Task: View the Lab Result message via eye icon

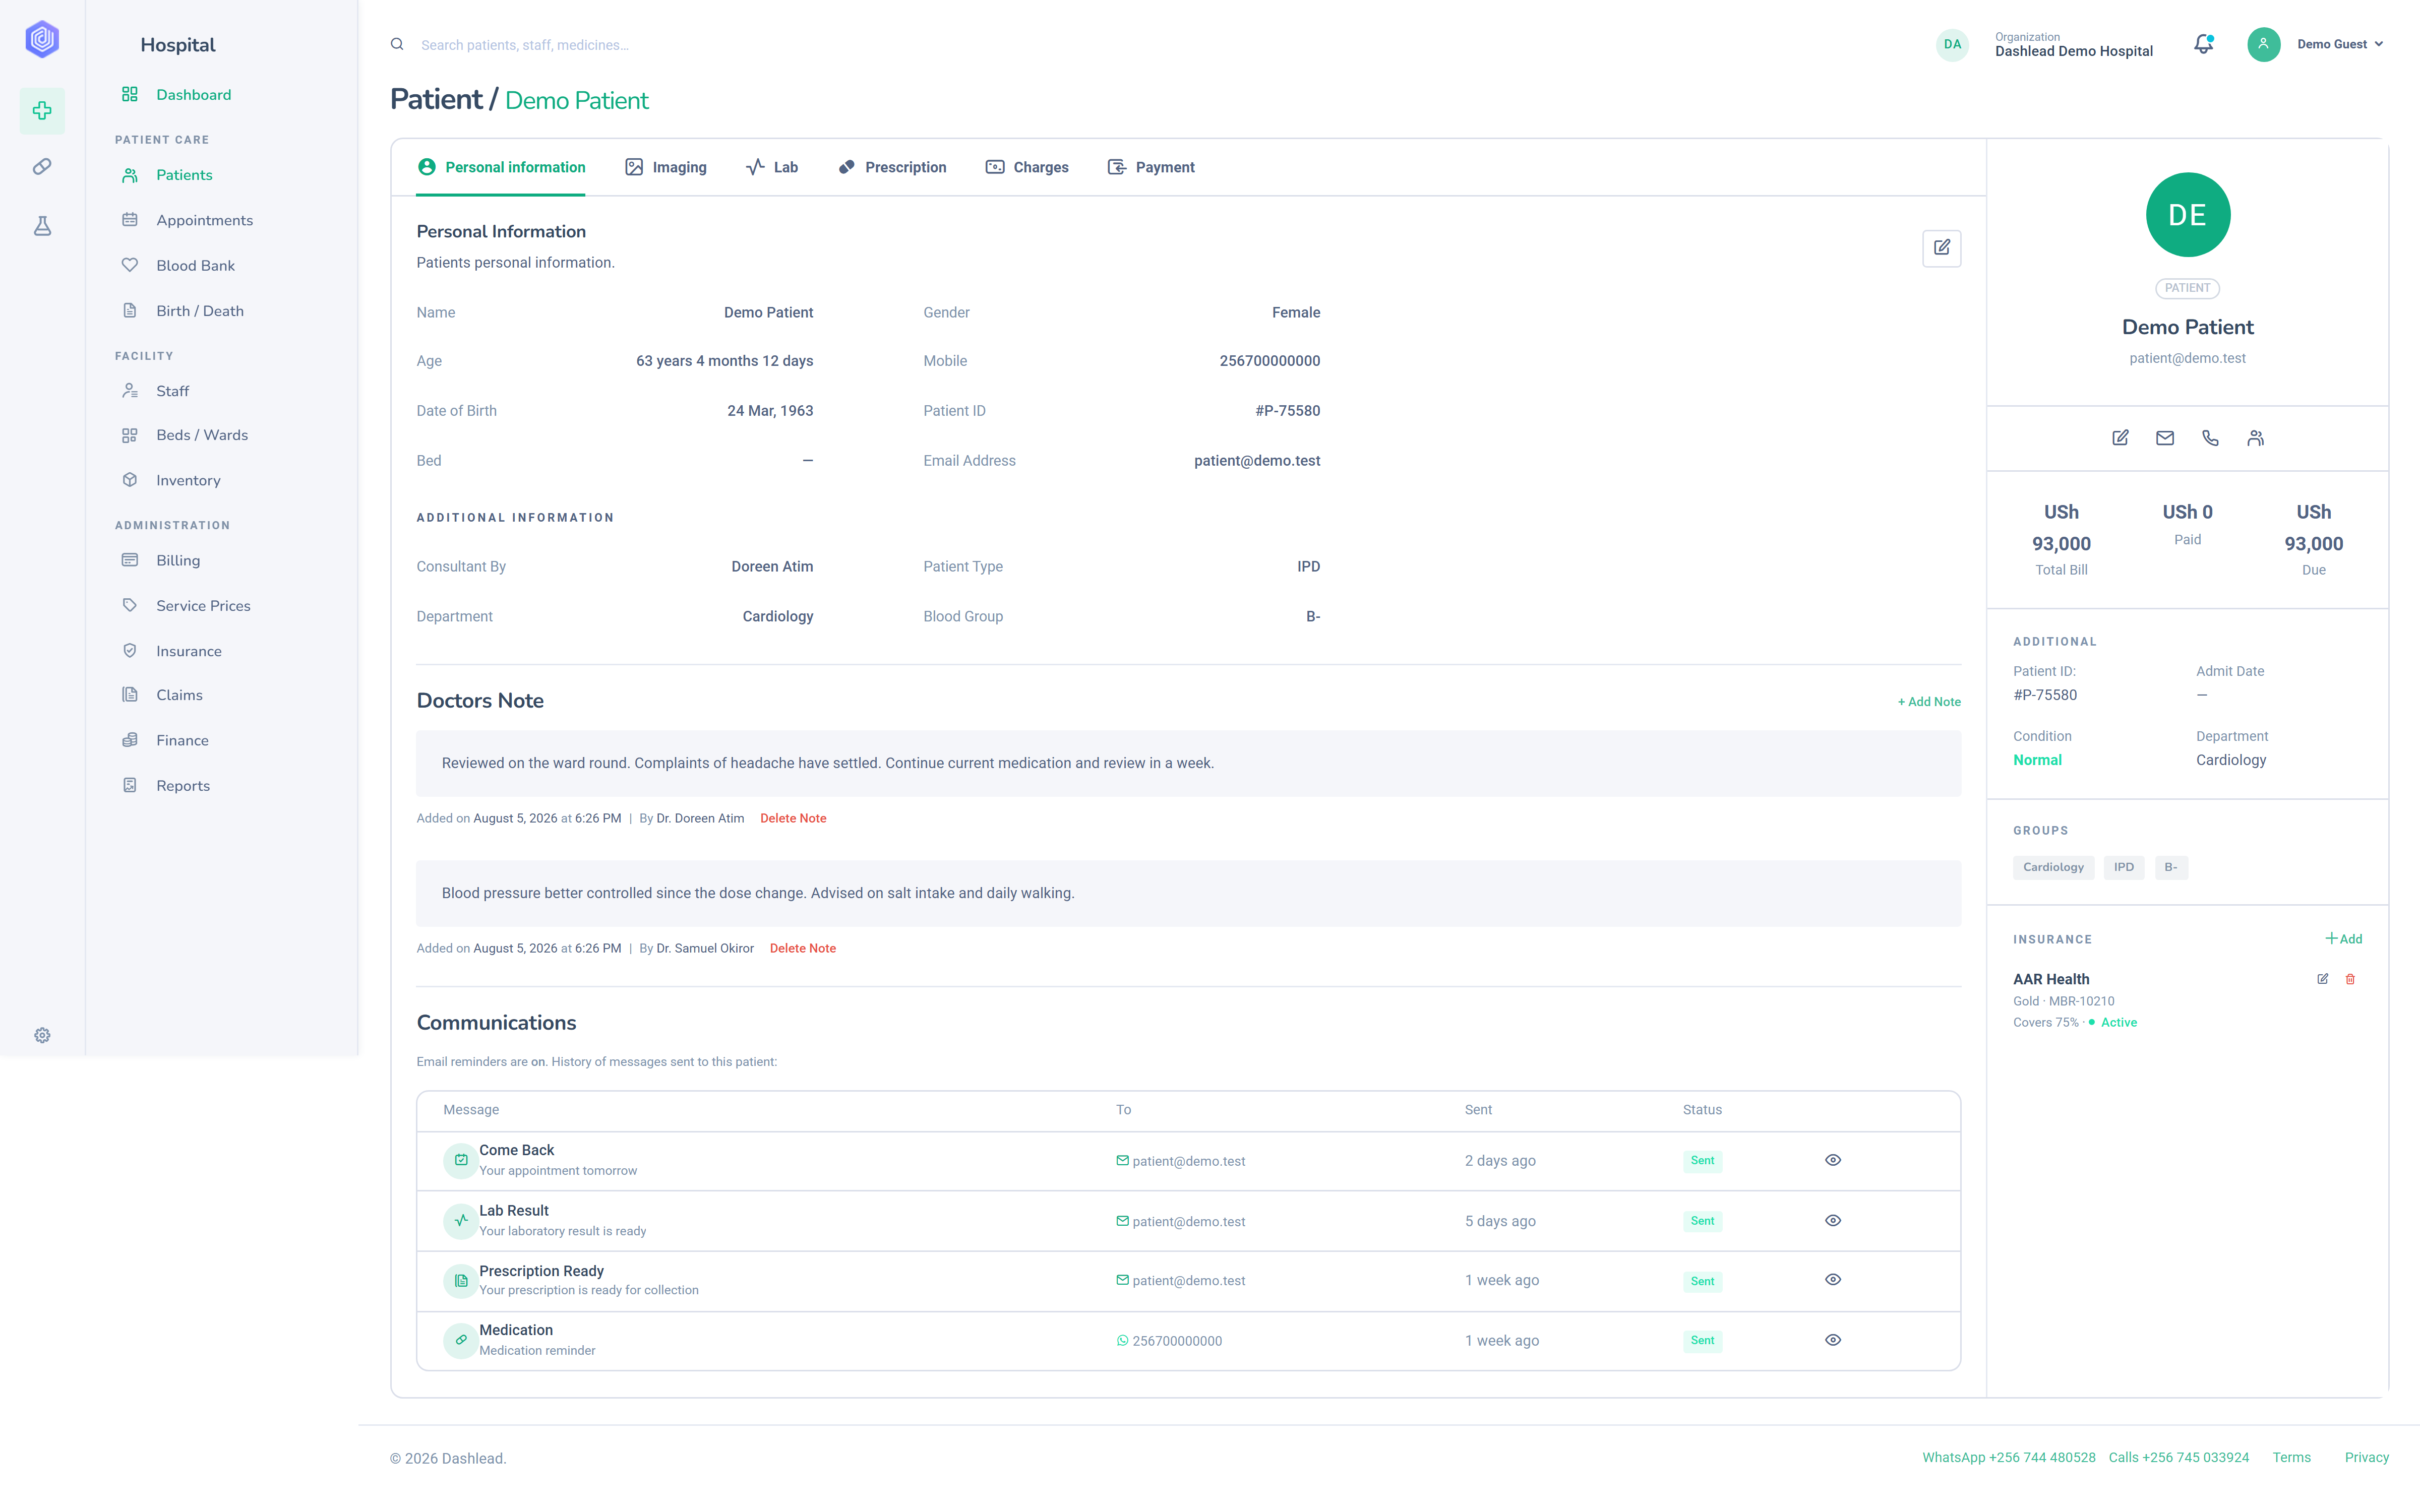Action: [x=1832, y=1220]
